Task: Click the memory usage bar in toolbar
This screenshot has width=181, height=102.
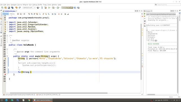Action: pos(67,8)
